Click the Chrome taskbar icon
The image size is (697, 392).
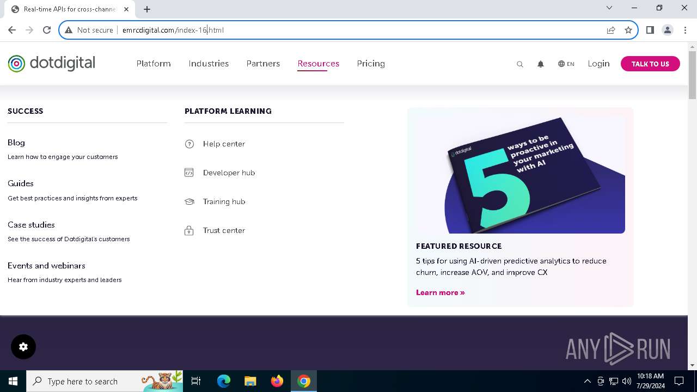(304, 381)
